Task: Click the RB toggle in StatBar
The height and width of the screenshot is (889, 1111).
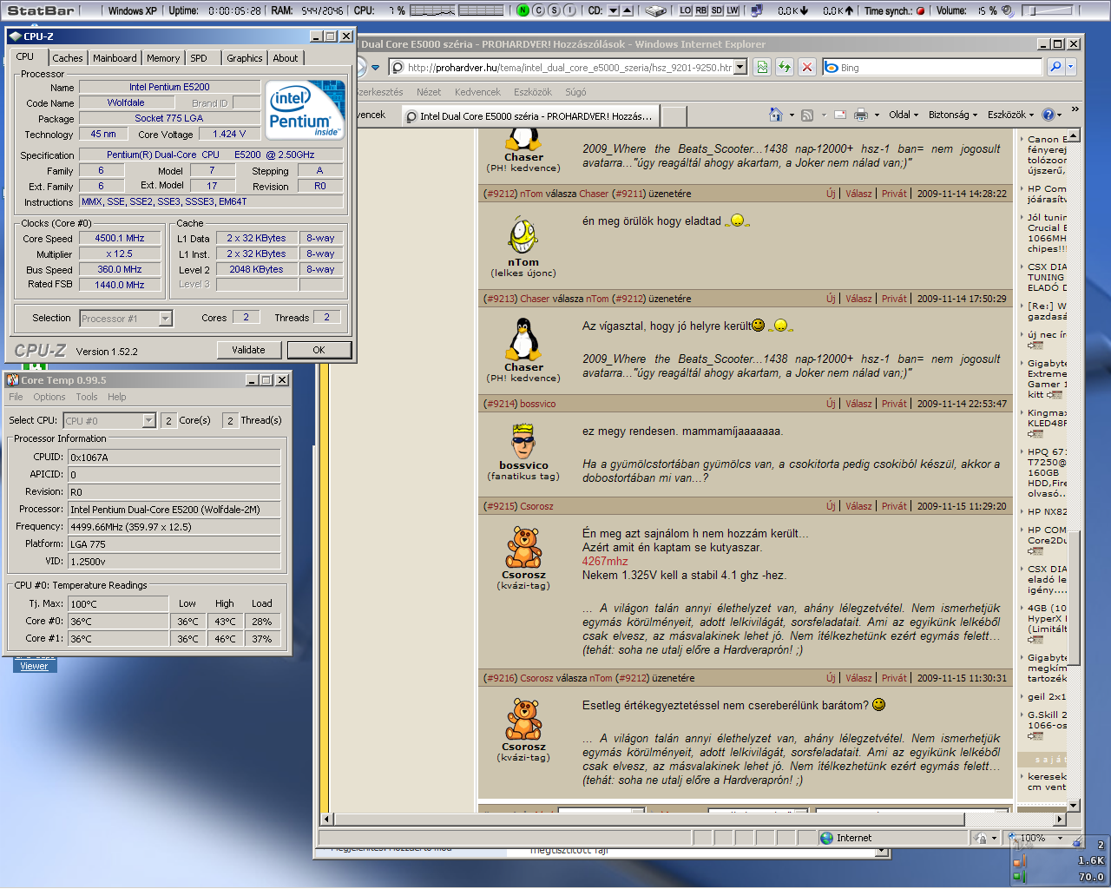Action: [x=701, y=10]
